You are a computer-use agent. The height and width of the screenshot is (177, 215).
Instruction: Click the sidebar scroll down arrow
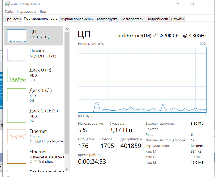[67, 169]
